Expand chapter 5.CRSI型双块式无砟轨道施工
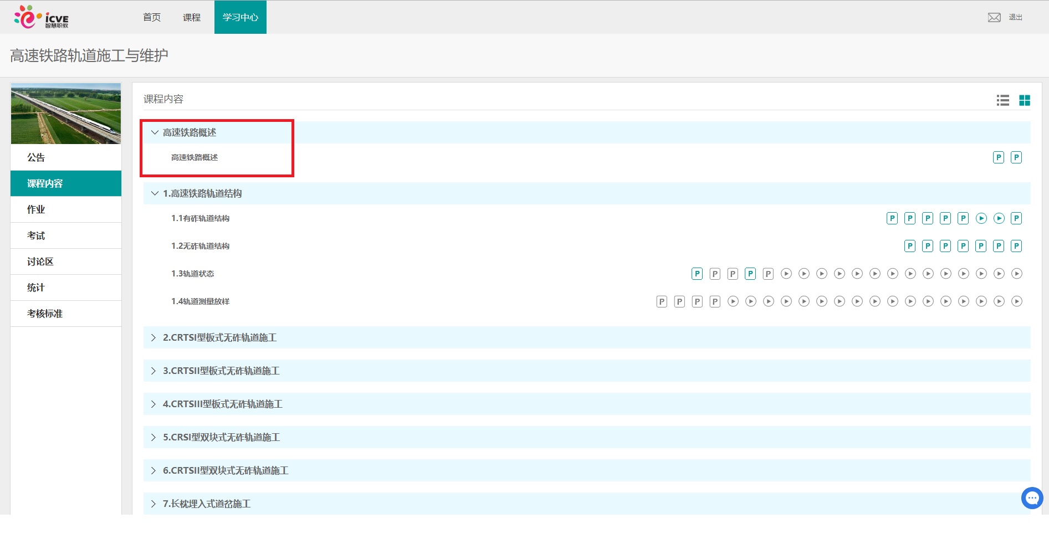This screenshot has width=1049, height=554. 587,437
